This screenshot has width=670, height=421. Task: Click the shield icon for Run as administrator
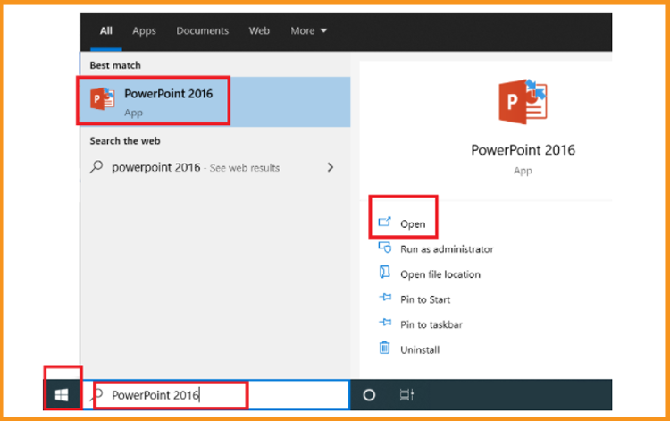(x=384, y=248)
